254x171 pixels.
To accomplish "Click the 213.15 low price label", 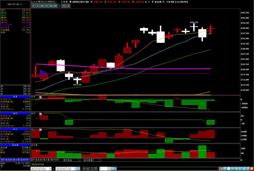I will point(77,85).
